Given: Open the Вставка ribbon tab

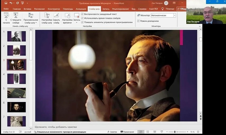Looking at the screenshot, I should click(27, 9).
